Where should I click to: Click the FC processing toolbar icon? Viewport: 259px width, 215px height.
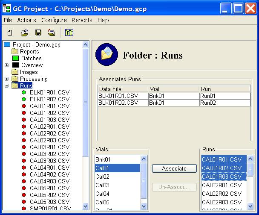coord(69,32)
